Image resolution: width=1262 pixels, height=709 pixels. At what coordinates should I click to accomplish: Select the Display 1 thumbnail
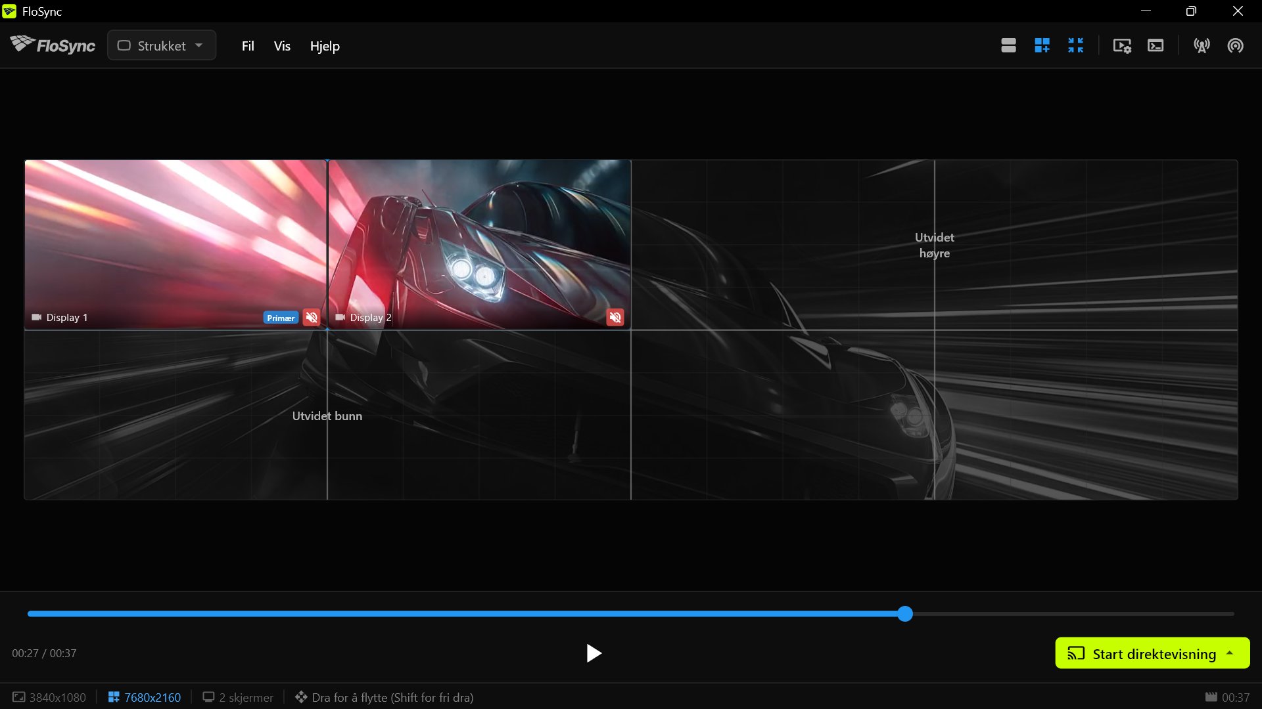point(175,244)
